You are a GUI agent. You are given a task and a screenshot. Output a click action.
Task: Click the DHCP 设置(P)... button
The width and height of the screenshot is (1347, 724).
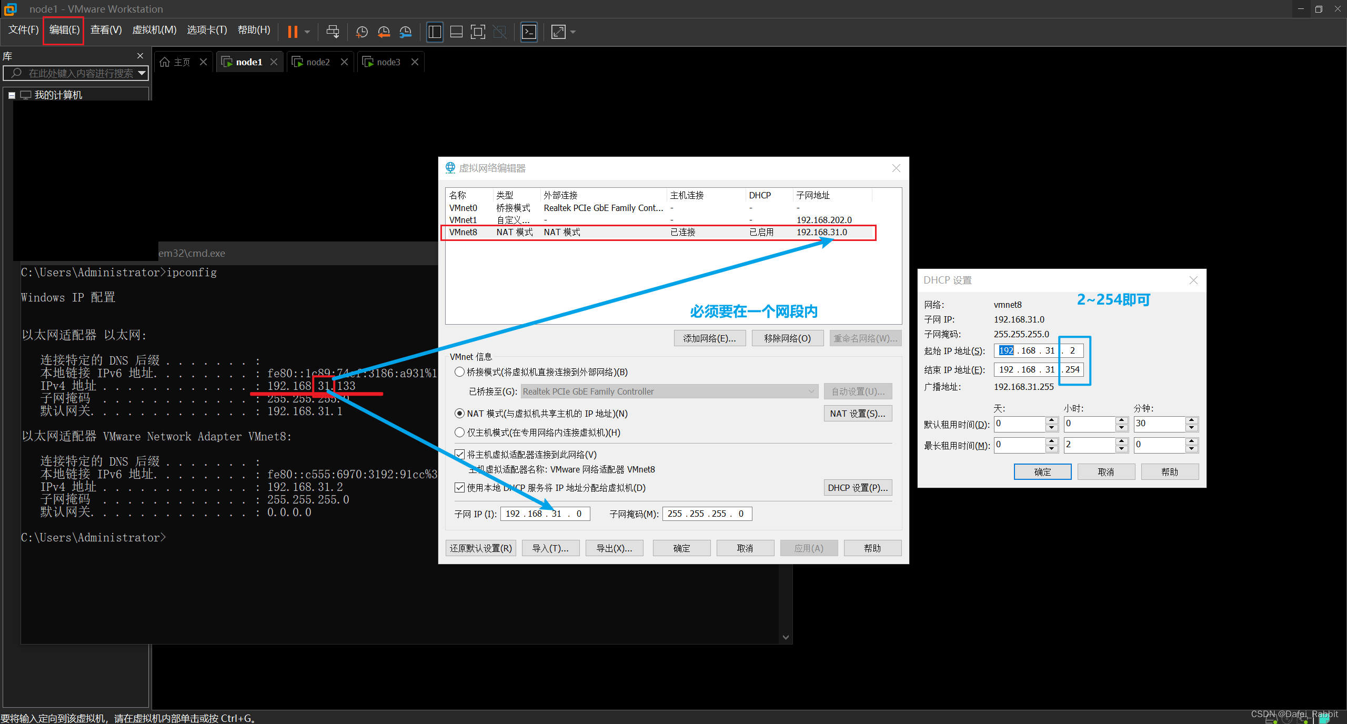(857, 488)
